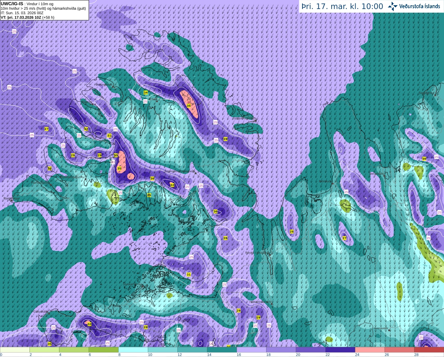Screen dimensions: 444x357
Task: Click the Bolungarvík station label
Action: [104, 84]
